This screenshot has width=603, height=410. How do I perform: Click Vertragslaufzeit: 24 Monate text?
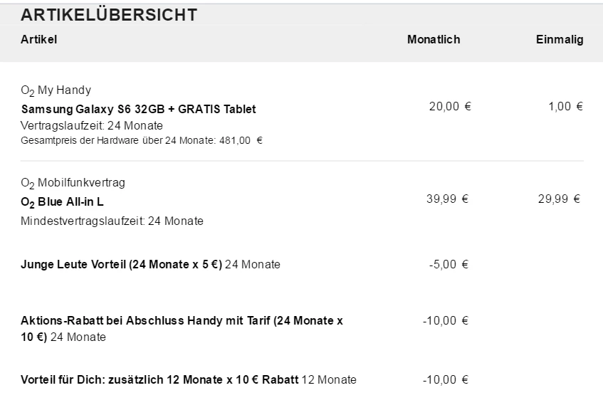[x=92, y=125]
